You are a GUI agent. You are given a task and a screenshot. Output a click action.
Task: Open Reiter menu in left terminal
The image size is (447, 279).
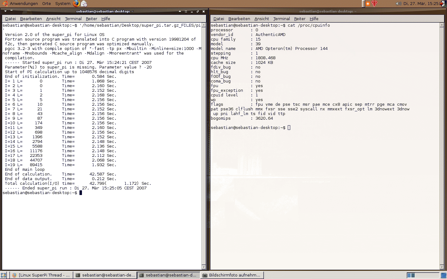click(x=92, y=19)
